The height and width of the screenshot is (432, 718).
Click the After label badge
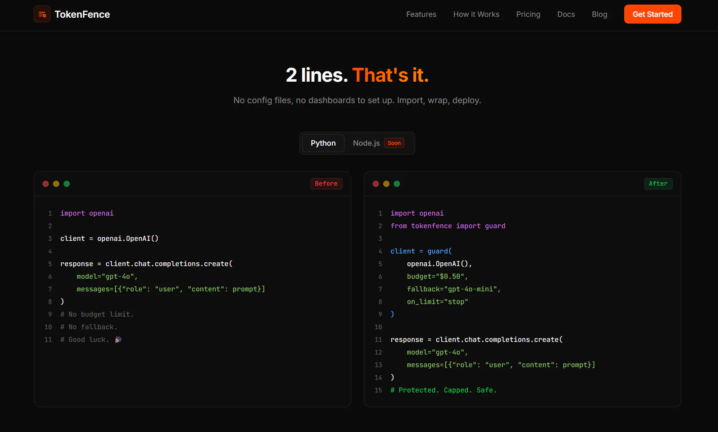(658, 184)
